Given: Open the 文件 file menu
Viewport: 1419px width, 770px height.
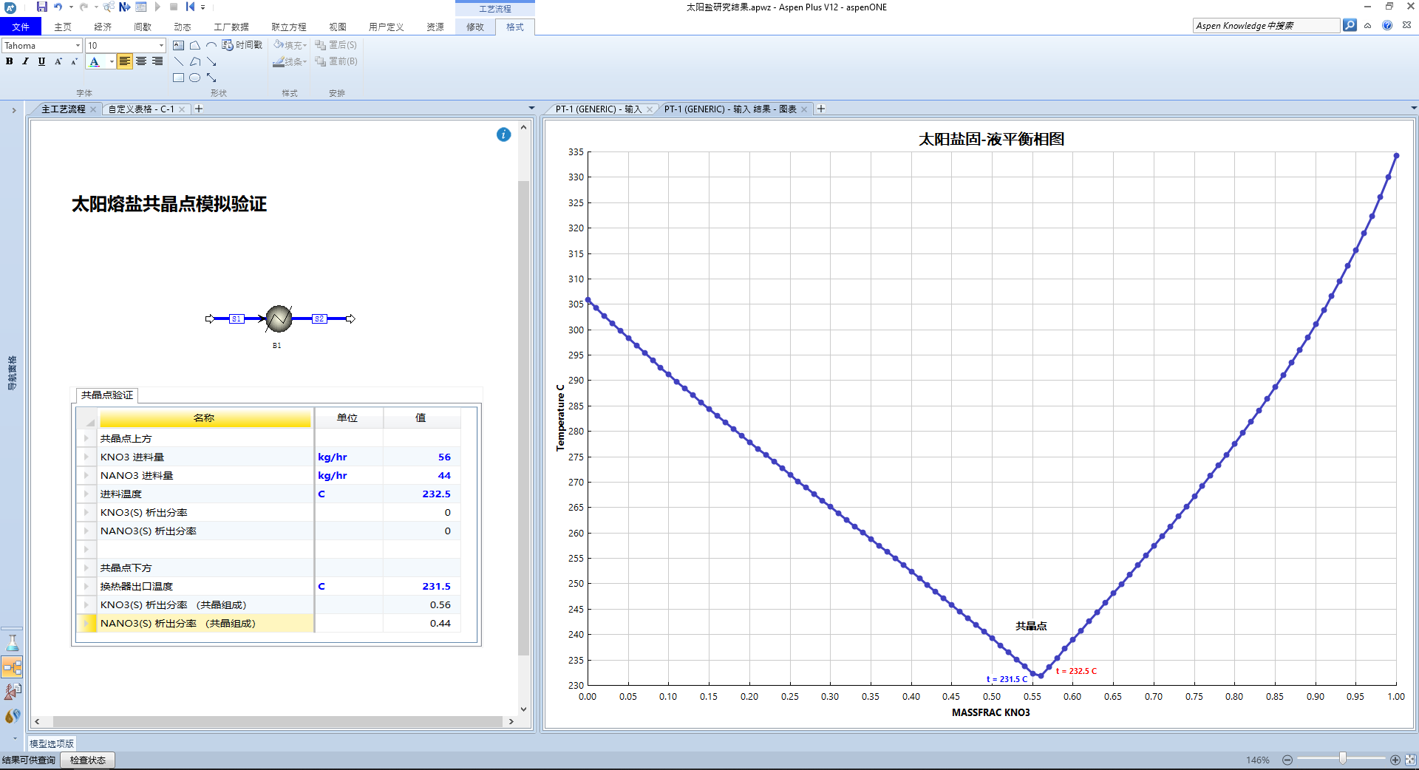Looking at the screenshot, I should 21,27.
